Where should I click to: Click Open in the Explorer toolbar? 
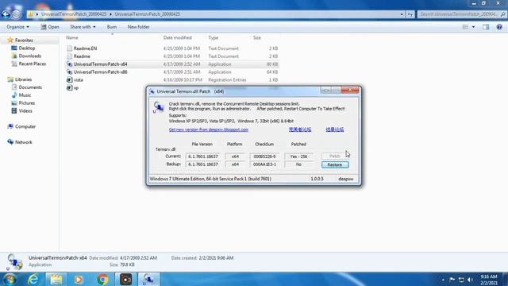[x=50, y=27]
